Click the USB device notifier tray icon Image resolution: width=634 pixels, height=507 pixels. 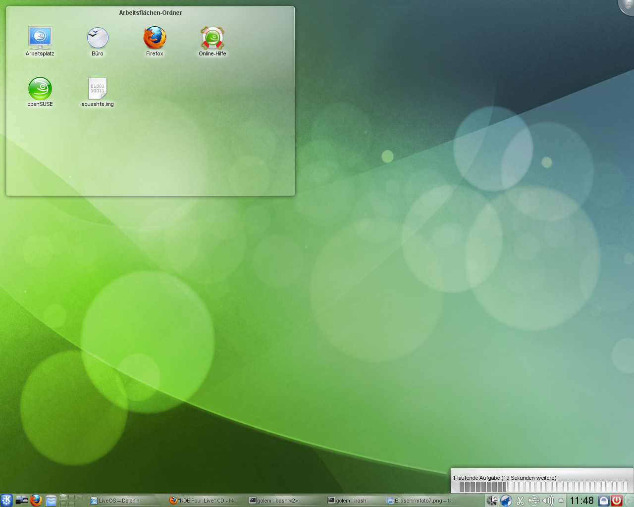[533, 501]
